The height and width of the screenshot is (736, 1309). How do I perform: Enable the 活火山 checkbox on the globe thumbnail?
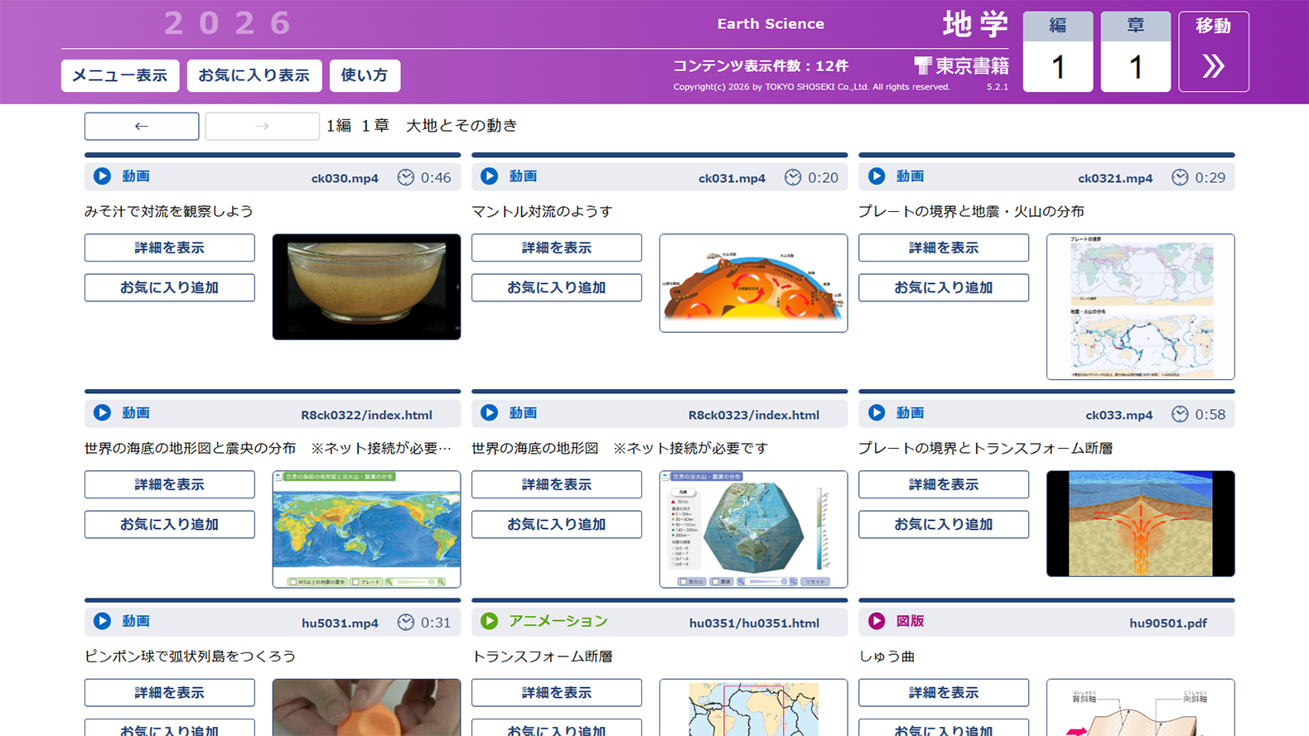pyautogui.click(x=683, y=582)
